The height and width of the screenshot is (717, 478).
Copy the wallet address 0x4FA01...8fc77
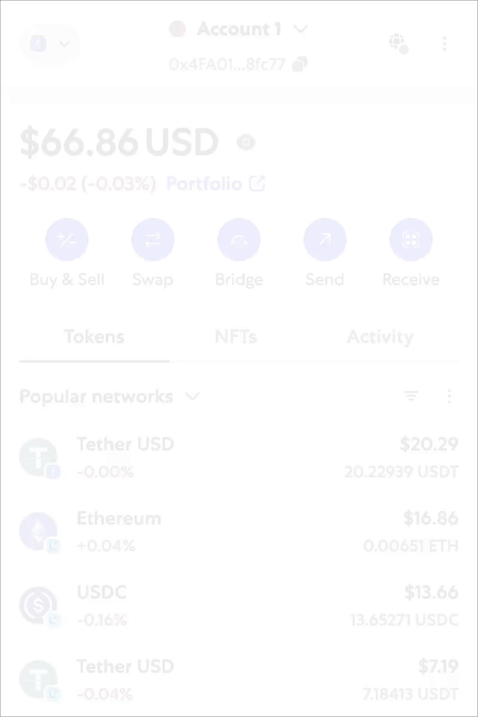point(299,64)
